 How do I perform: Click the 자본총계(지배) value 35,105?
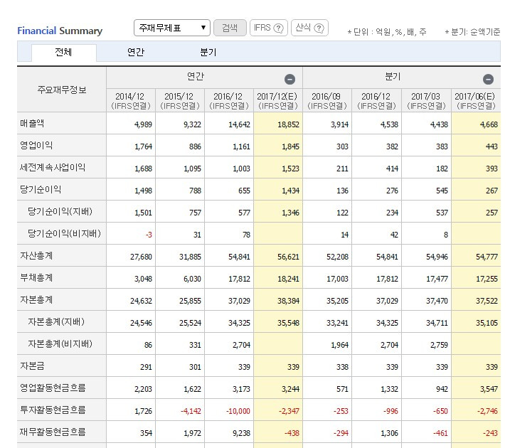pos(487,323)
